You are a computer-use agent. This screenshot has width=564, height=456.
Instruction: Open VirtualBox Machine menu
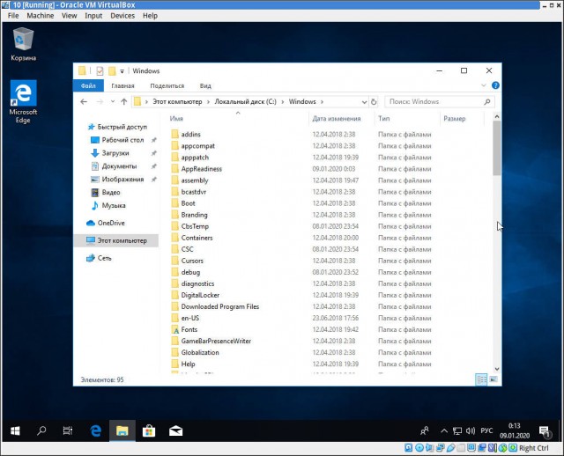pyautogui.click(x=41, y=16)
